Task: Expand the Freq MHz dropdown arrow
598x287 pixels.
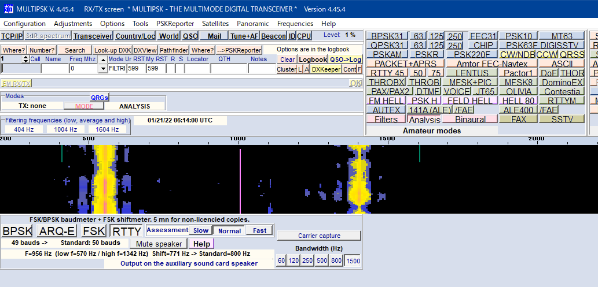Action: 102,69
